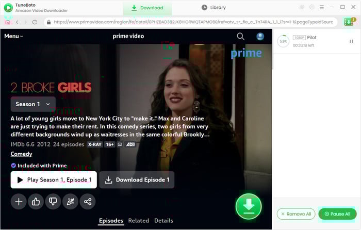Navigate back with the left arrow

(17, 22)
